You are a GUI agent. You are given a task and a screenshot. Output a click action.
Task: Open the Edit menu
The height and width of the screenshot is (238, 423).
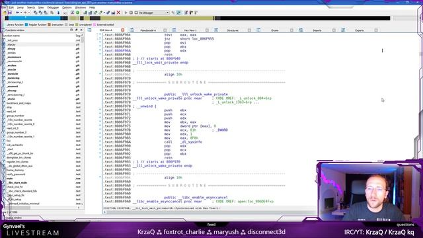pos(11,7)
